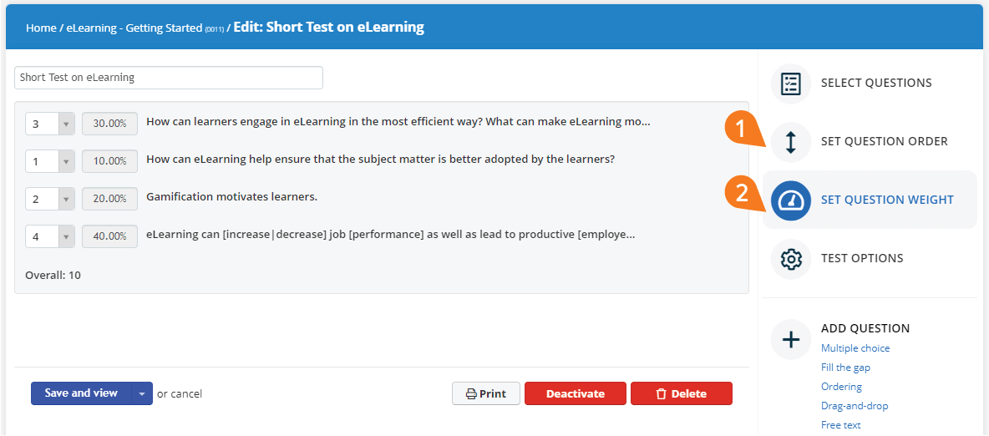The width and height of the screenshot is (989, 436).
Task: Add a Multiple choice question
Action: click(855, 348)
